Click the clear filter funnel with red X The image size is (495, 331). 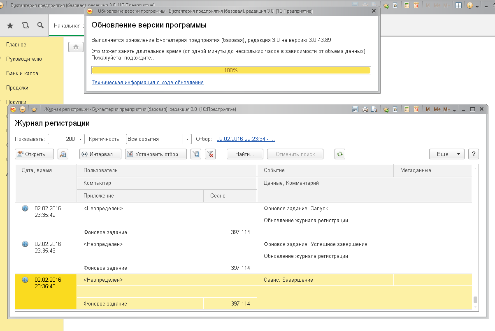tap(210, 154)
